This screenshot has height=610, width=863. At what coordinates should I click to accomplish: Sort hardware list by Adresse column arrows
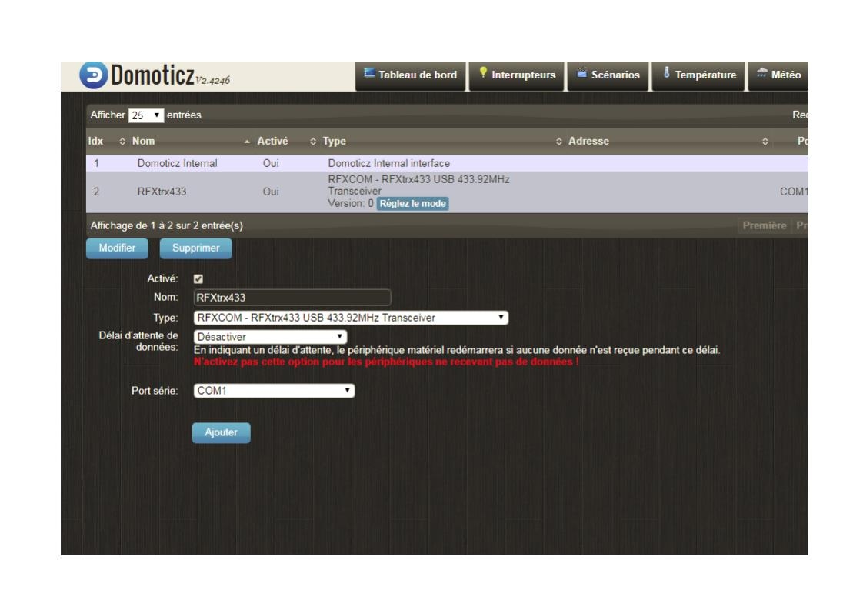(765, 142)
